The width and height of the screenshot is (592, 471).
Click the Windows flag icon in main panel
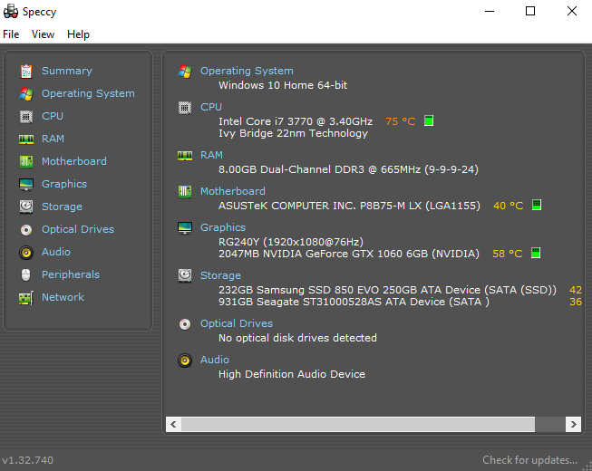click(x=185, y=72)
